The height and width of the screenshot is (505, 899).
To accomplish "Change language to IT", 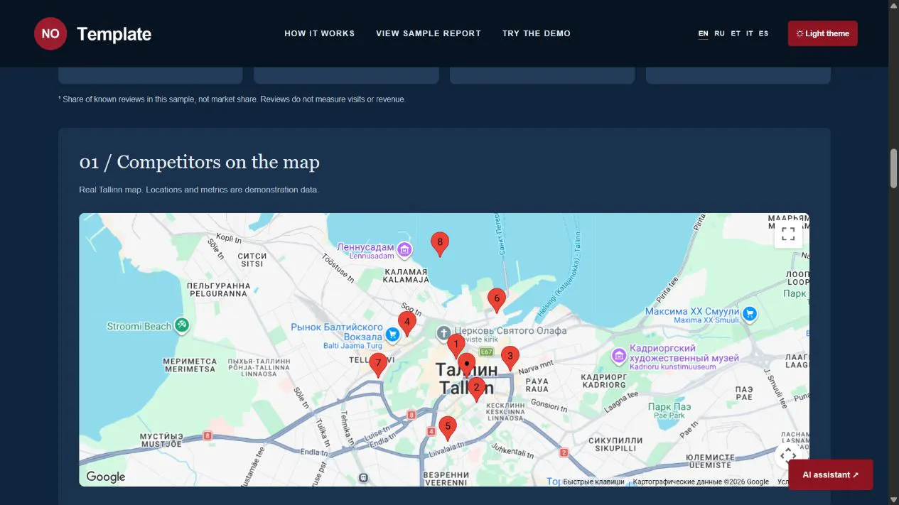I will [750, 33].
